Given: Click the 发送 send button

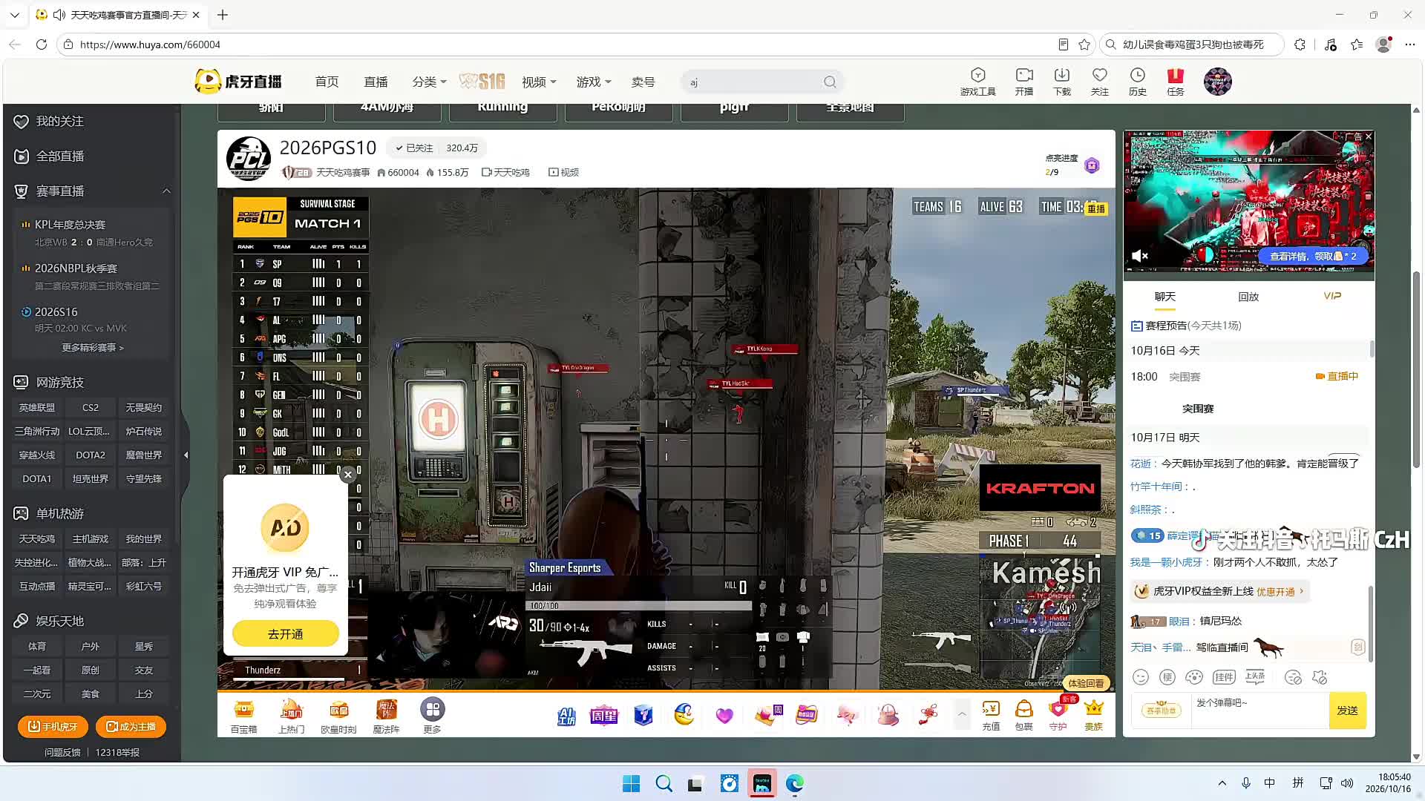Looking at the screenshot, I should [x=1347, y=711].
